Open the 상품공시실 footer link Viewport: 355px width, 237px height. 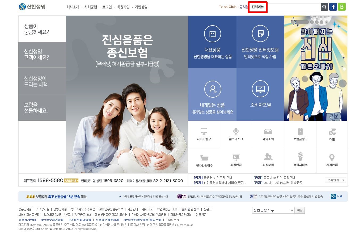point(25,209)
